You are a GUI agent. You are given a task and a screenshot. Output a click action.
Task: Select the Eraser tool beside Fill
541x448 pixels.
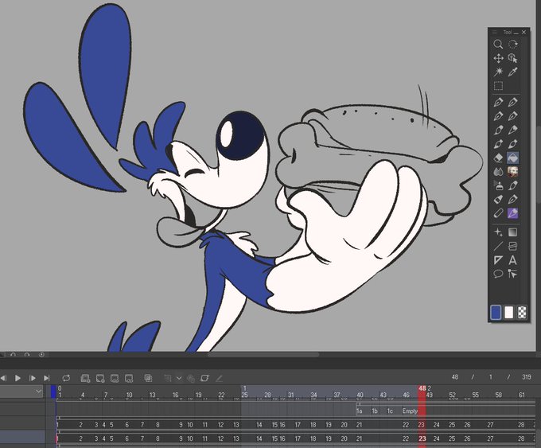pos(498,158)
